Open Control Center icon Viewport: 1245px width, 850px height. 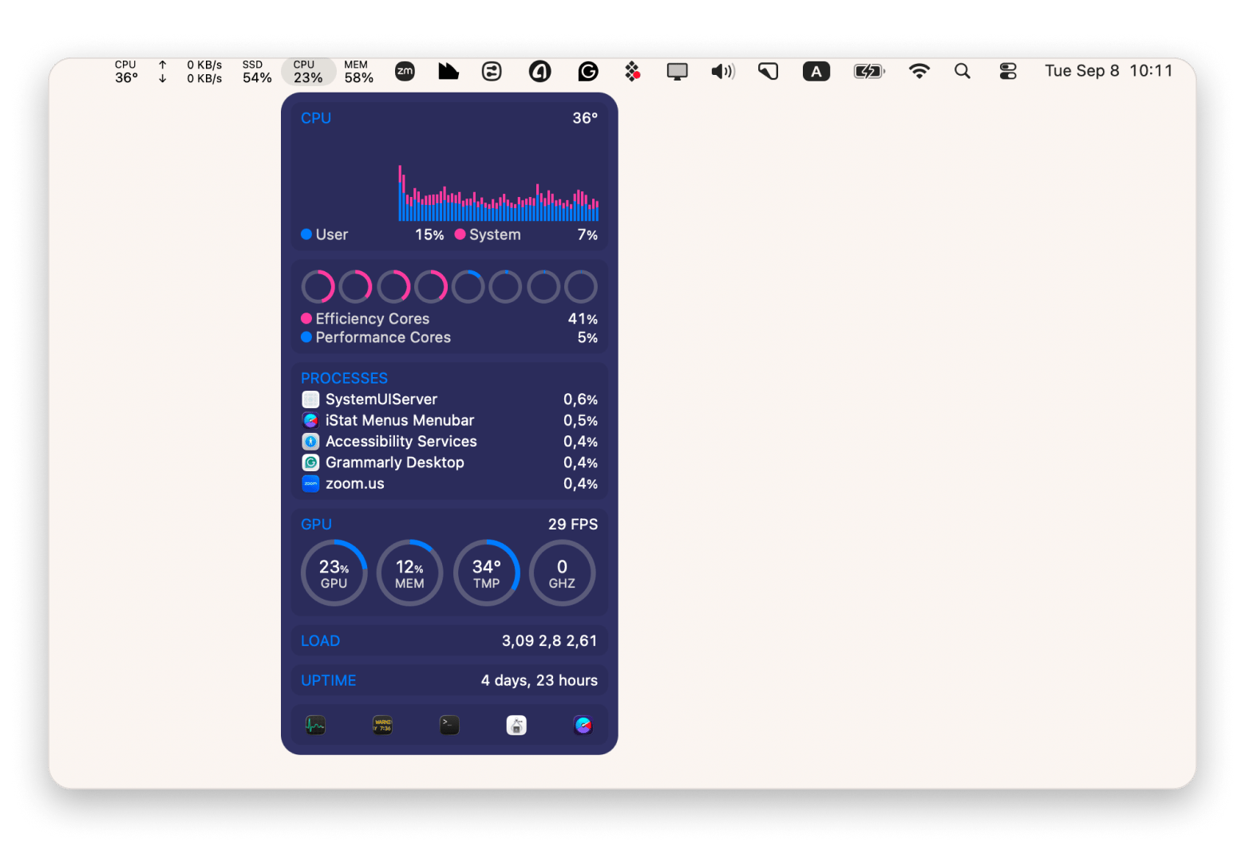coord(1008,71)
